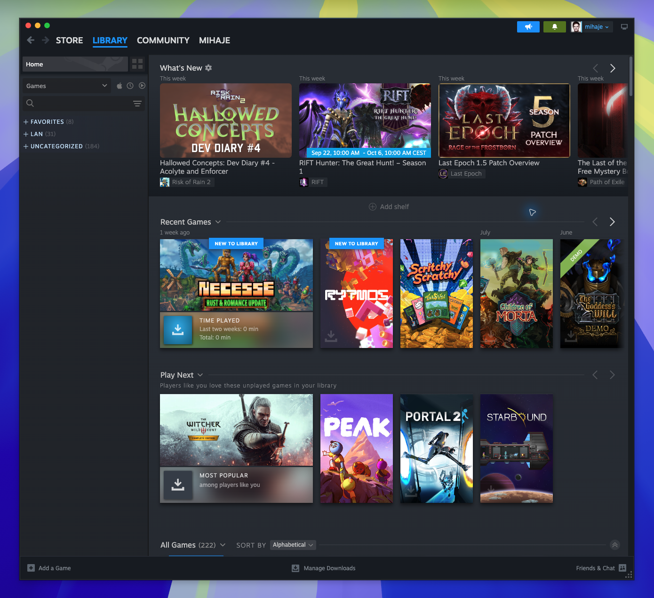The height and width of the screenshot is (598, 654).
Task: Open the Scritchy Scratchy game cover
Action: [x=437, y=293]
